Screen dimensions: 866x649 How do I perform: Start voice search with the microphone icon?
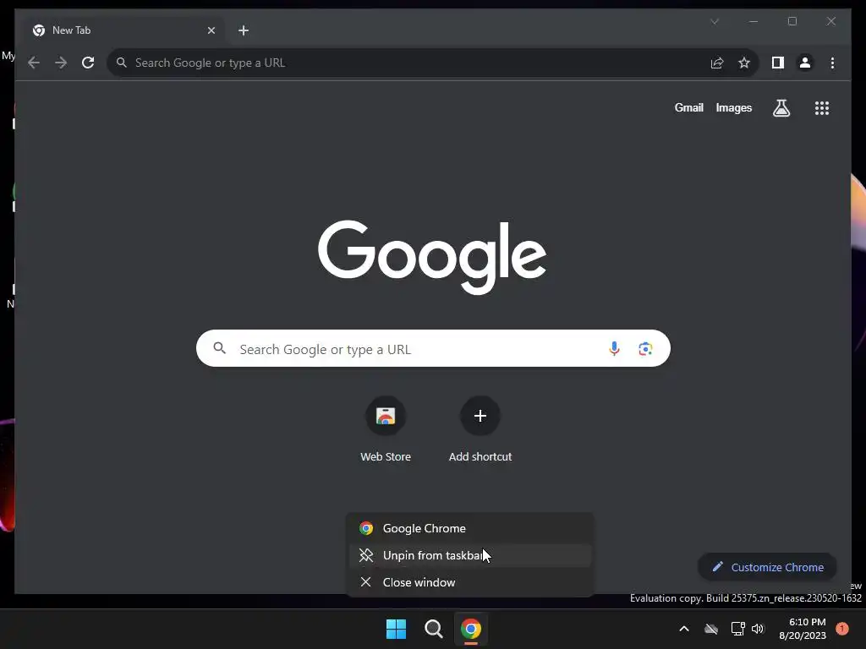(x=614, y=349)
